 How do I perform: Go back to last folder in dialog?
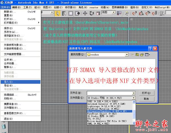(133, 55)
